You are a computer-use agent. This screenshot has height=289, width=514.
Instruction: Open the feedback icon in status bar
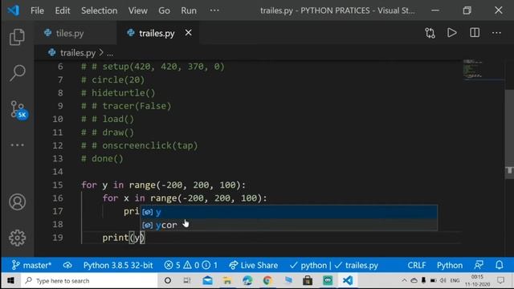point(479,265)
